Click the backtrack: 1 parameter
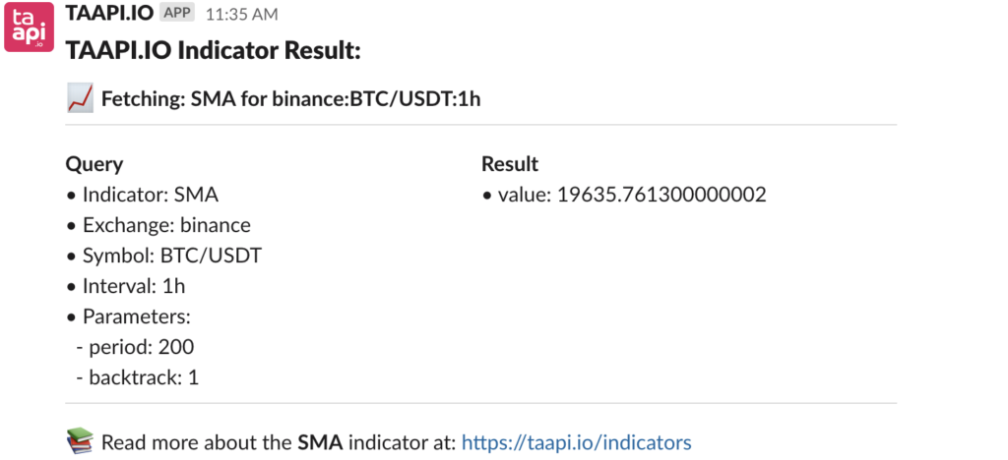Image resolution: width=1008 pixels, height=460 pixels. pyautogui.click(x=138, y=377)
